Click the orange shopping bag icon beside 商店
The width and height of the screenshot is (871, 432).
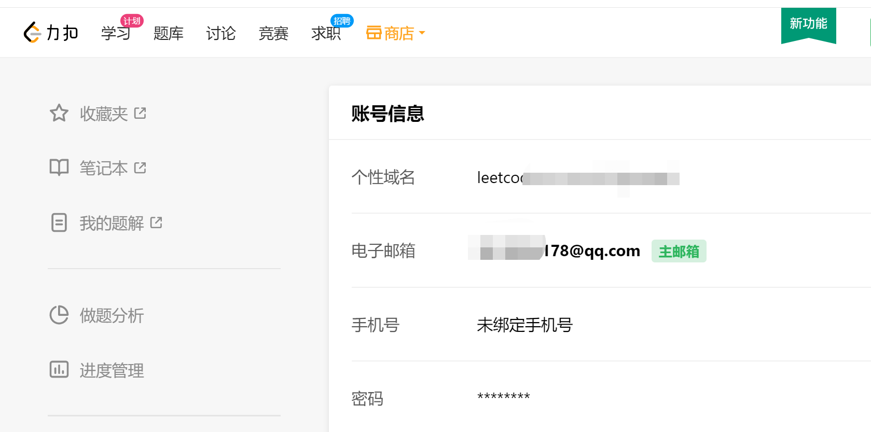tap(375, 33)
